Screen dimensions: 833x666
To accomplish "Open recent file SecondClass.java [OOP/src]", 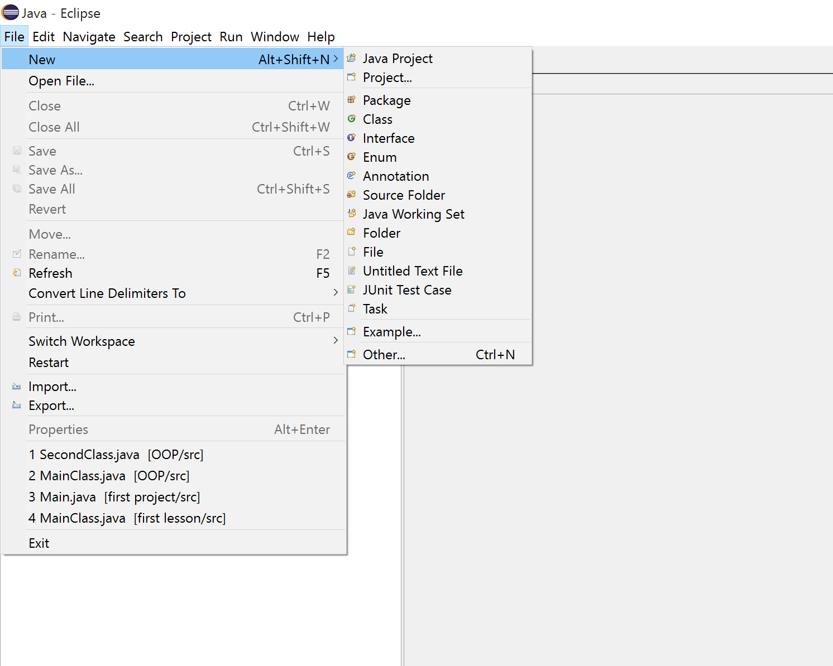I will pos(173,455).
